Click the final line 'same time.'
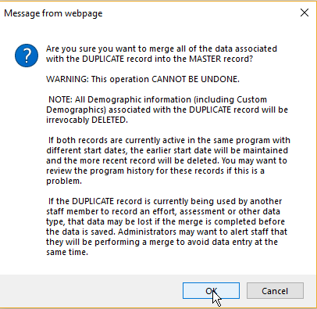The height and width of the screenshot is (309, 317). (x=67, y=252)
